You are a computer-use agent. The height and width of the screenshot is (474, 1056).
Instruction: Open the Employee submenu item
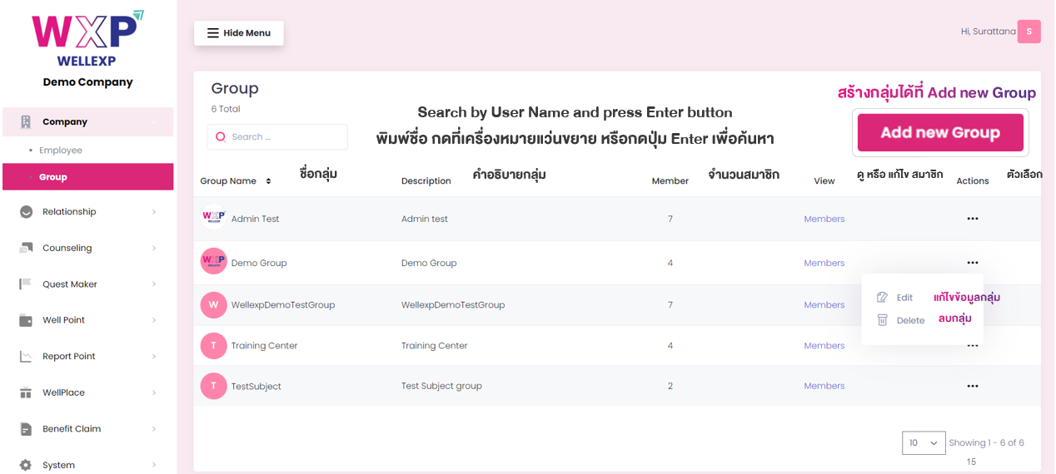coord(61,151)
